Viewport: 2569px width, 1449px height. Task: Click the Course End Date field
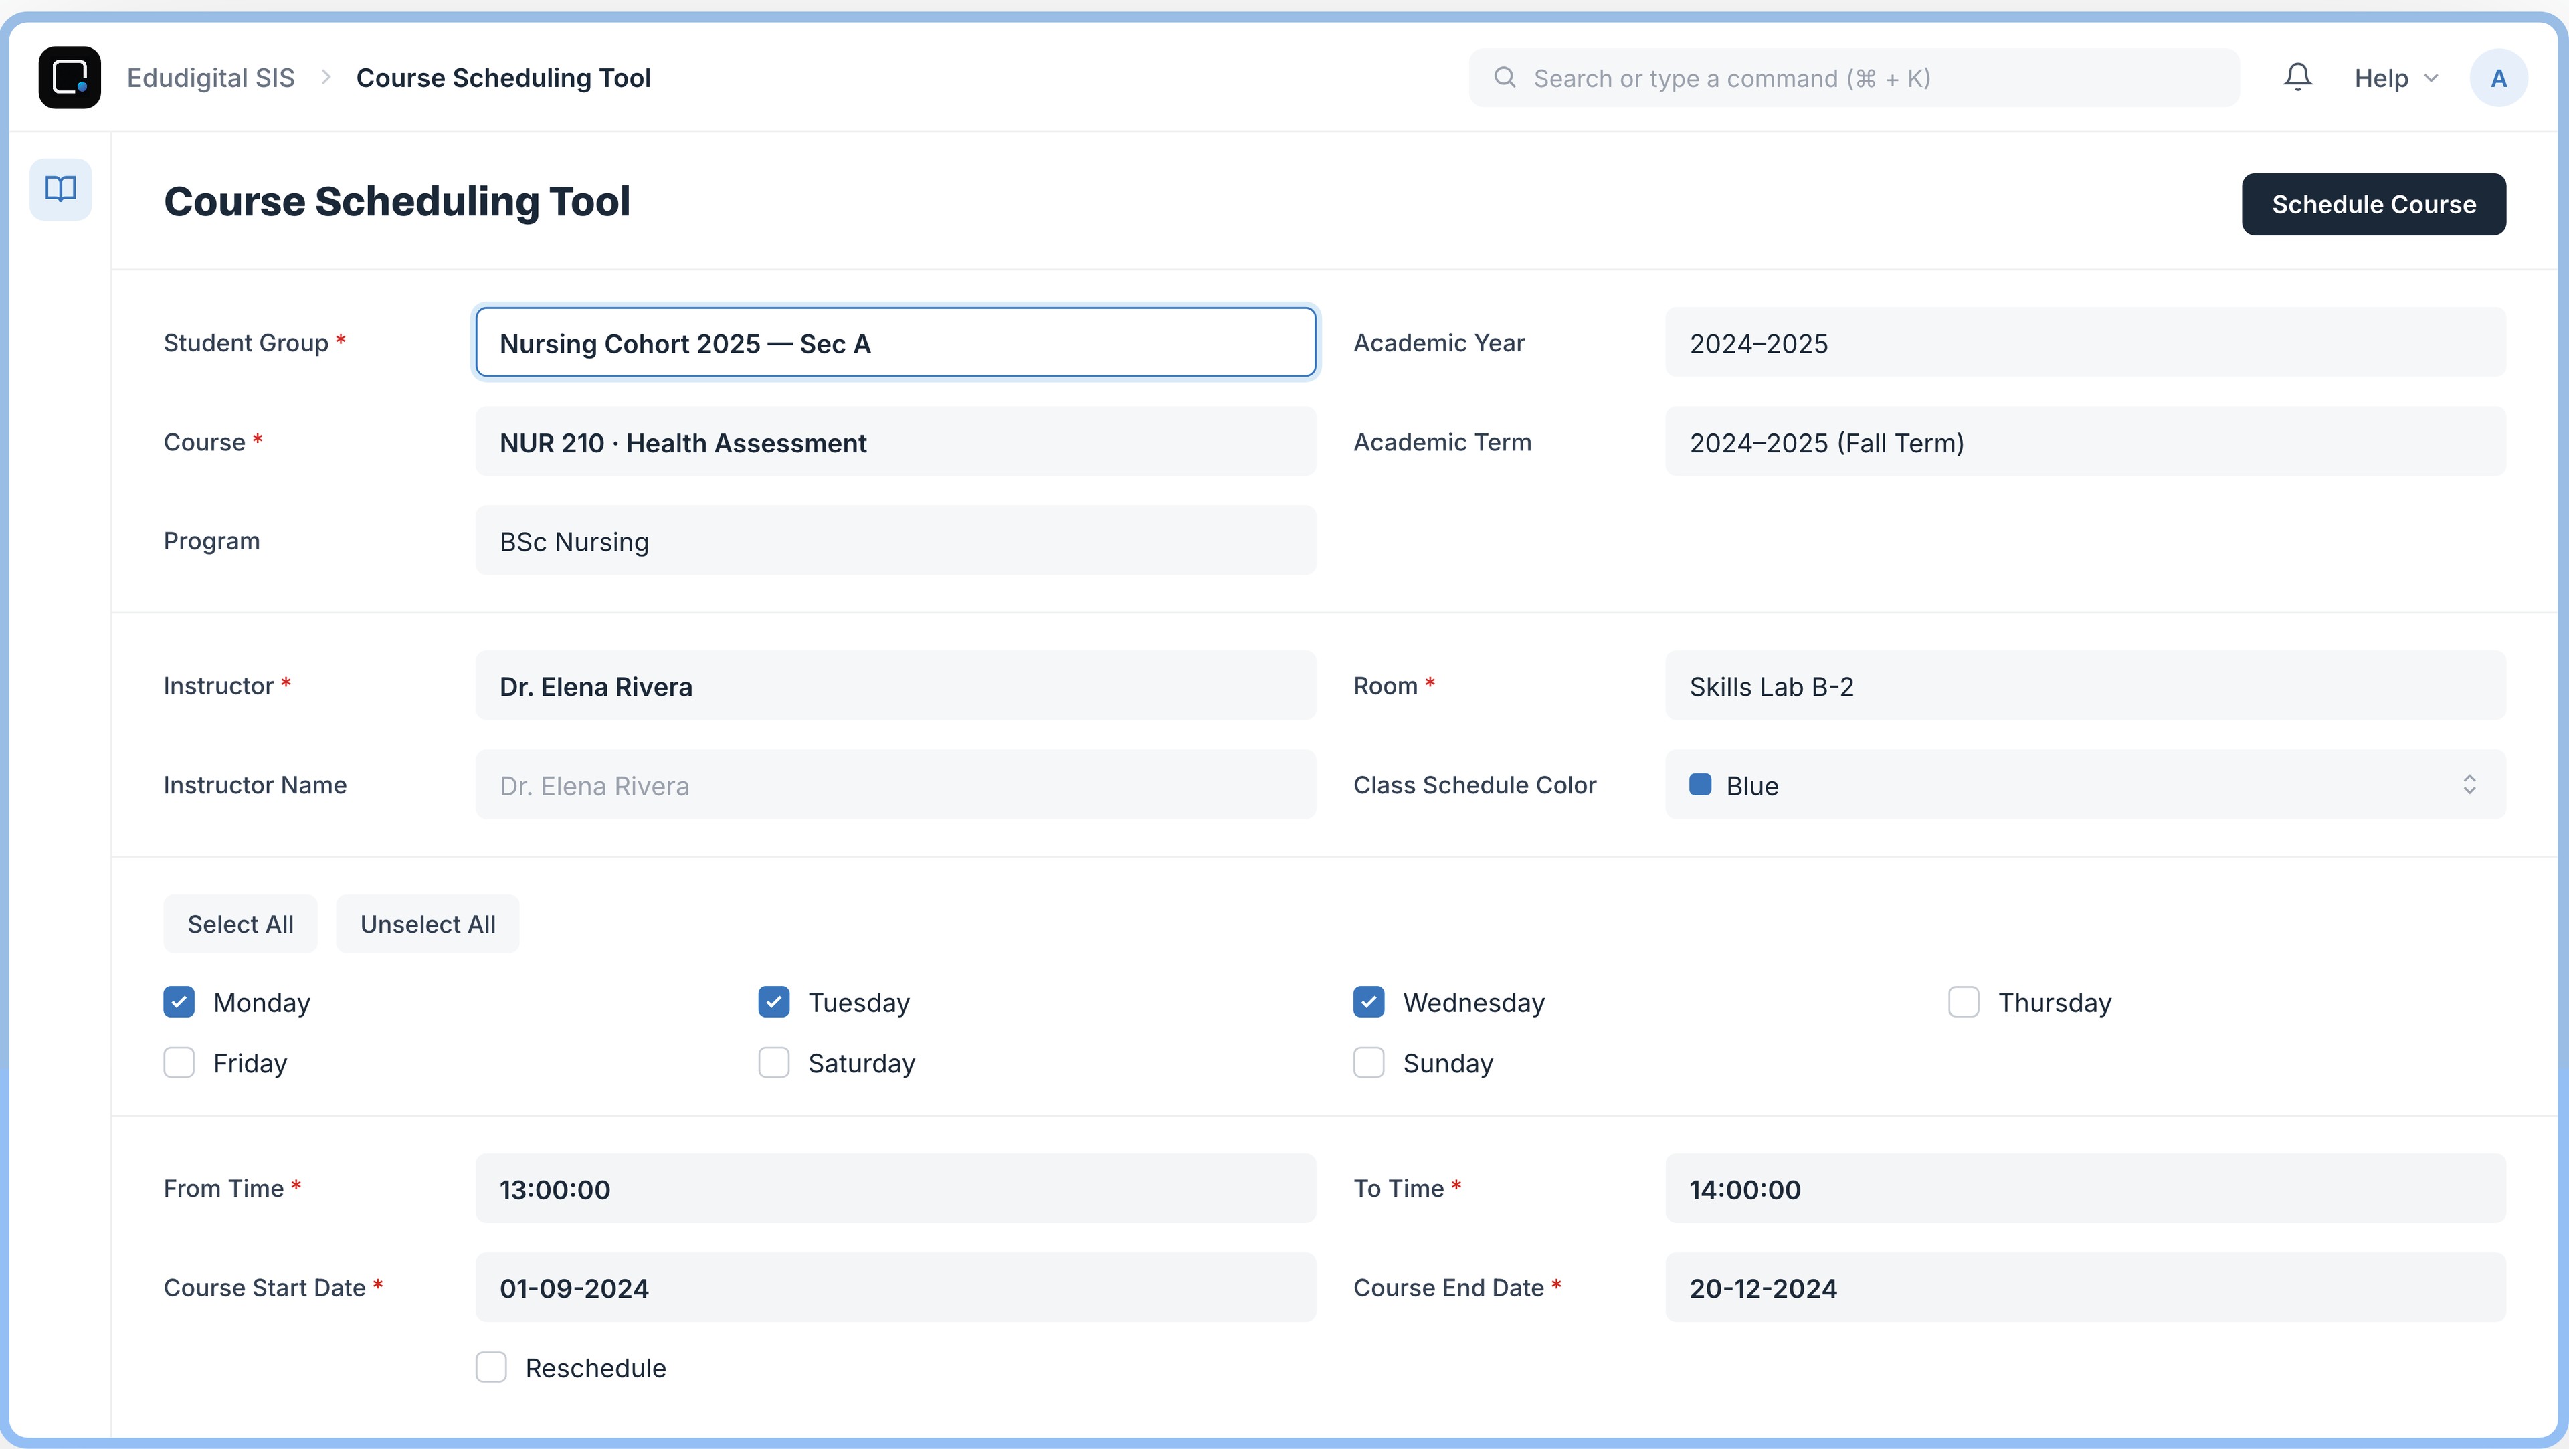tap(2085, 1288)
